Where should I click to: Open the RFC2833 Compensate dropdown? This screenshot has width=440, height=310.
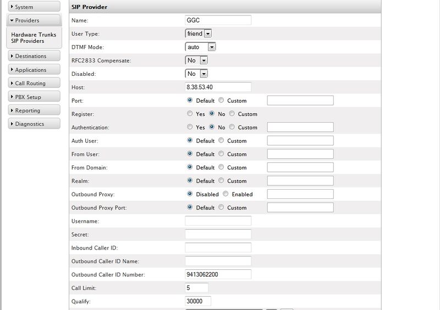pos(196,60)
